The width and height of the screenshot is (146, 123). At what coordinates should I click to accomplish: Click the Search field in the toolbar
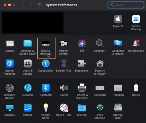pyautogui.click(x=126, y=5)
